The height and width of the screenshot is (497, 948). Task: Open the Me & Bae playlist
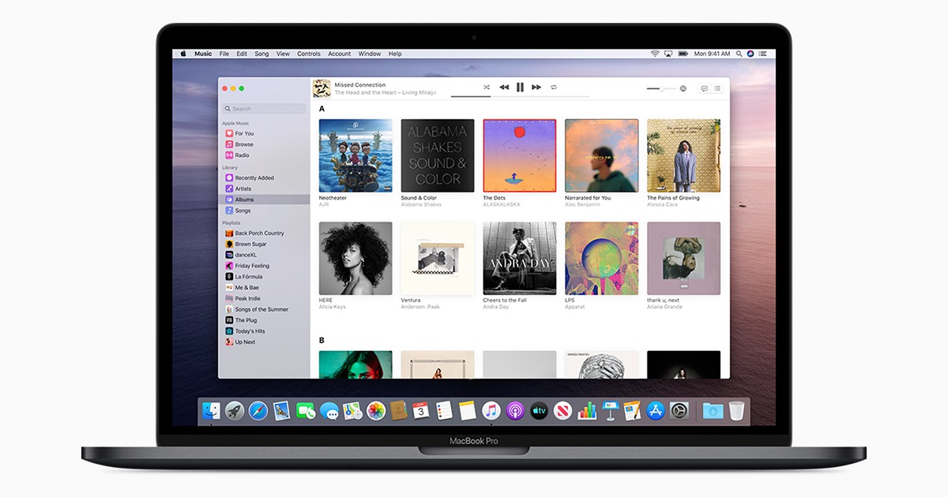point(264,288)
